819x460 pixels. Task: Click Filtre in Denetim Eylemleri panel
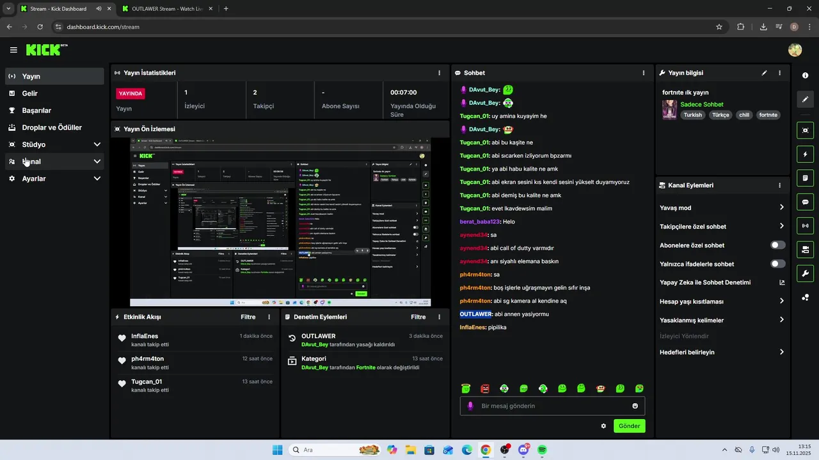tap(418, 317)
